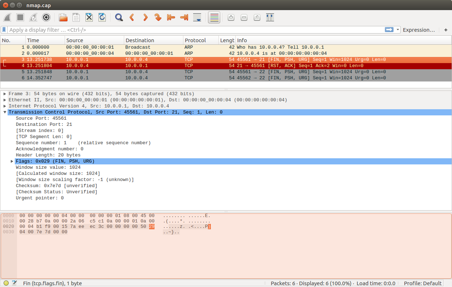Toggle auto-scroll during live capture
Viewport: 452px width, 287px height.
197,17
